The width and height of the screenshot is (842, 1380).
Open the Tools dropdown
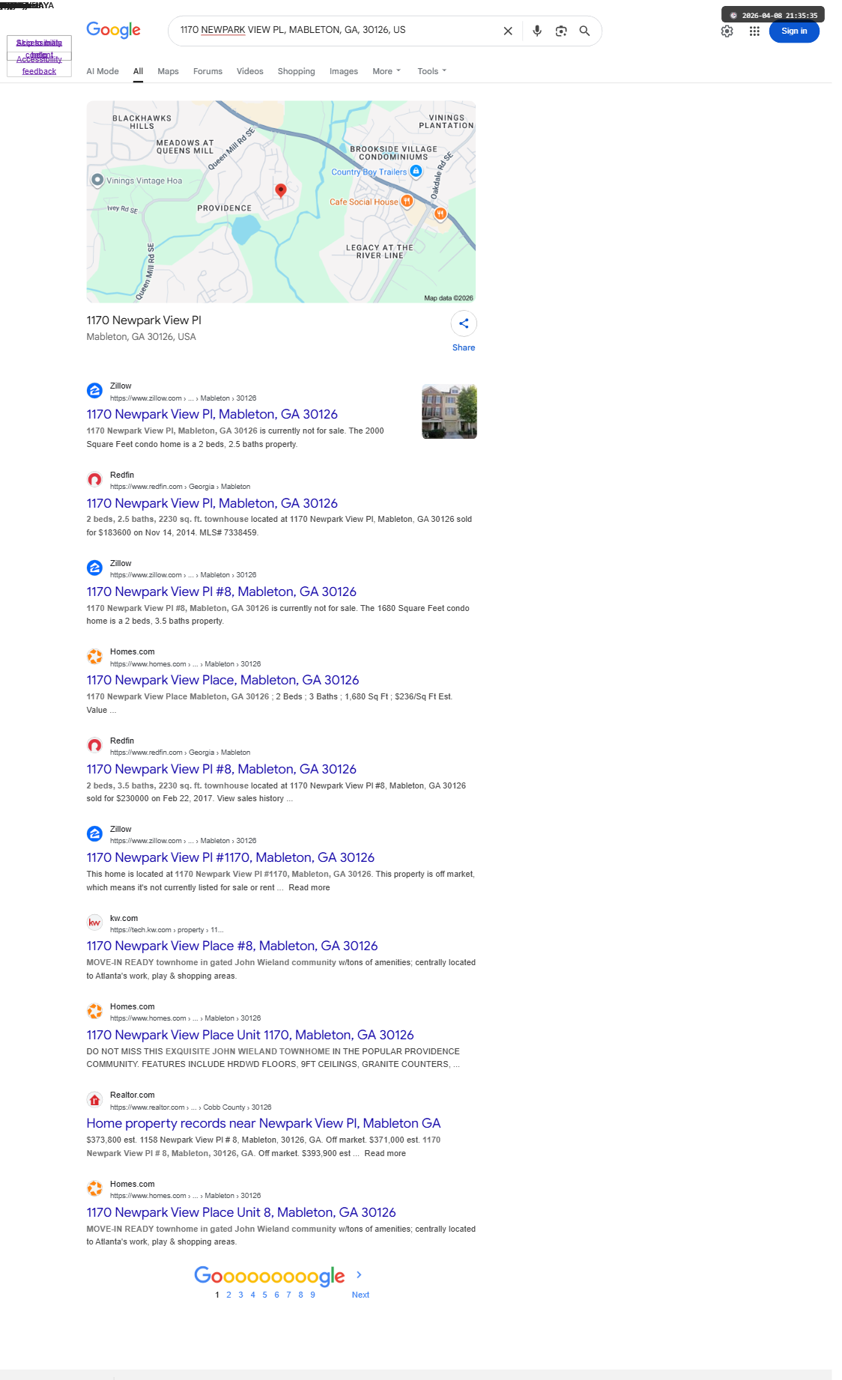(x=431, y=71)
